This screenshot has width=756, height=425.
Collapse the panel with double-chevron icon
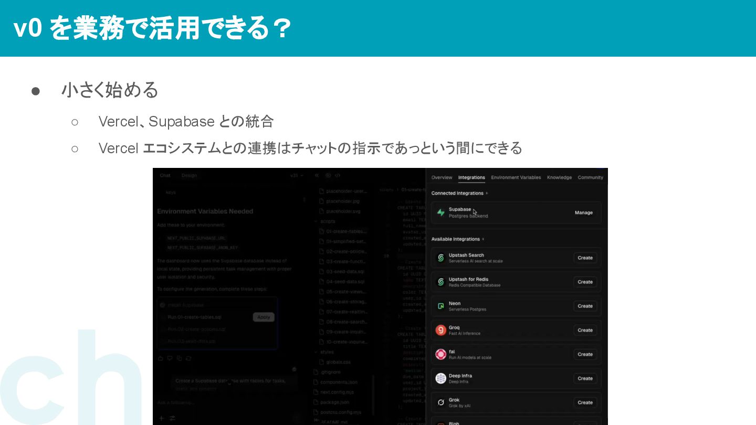[x=317, y=176]
